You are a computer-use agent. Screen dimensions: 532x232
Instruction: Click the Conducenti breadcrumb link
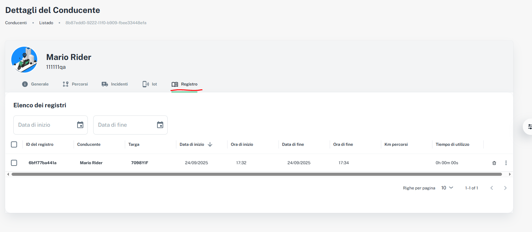(16, 23)
